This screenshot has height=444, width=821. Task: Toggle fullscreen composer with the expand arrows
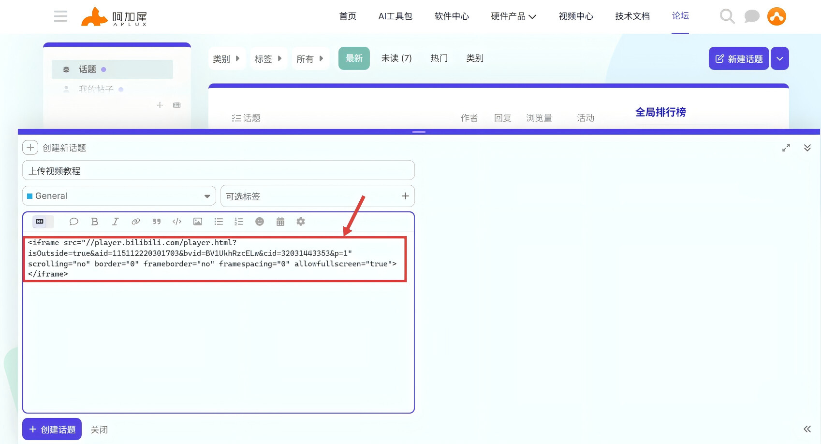tap(786, 148)
